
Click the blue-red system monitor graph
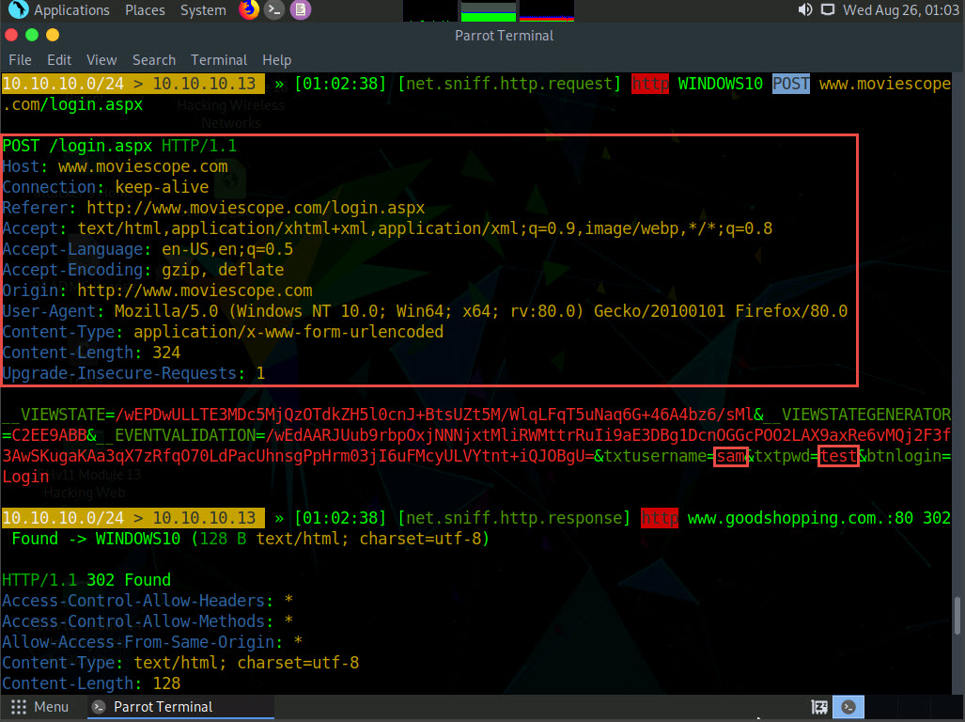click(x=547, y=10)
